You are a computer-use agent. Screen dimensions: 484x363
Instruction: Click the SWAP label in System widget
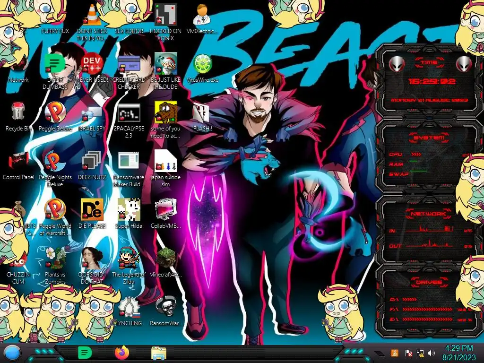[398, 174]
